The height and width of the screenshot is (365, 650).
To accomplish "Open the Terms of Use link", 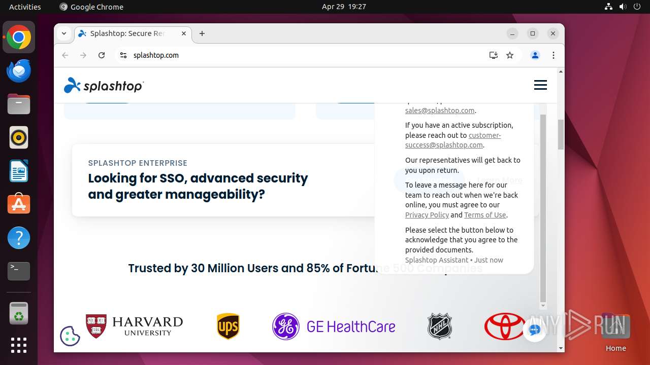I will point(485,215).
